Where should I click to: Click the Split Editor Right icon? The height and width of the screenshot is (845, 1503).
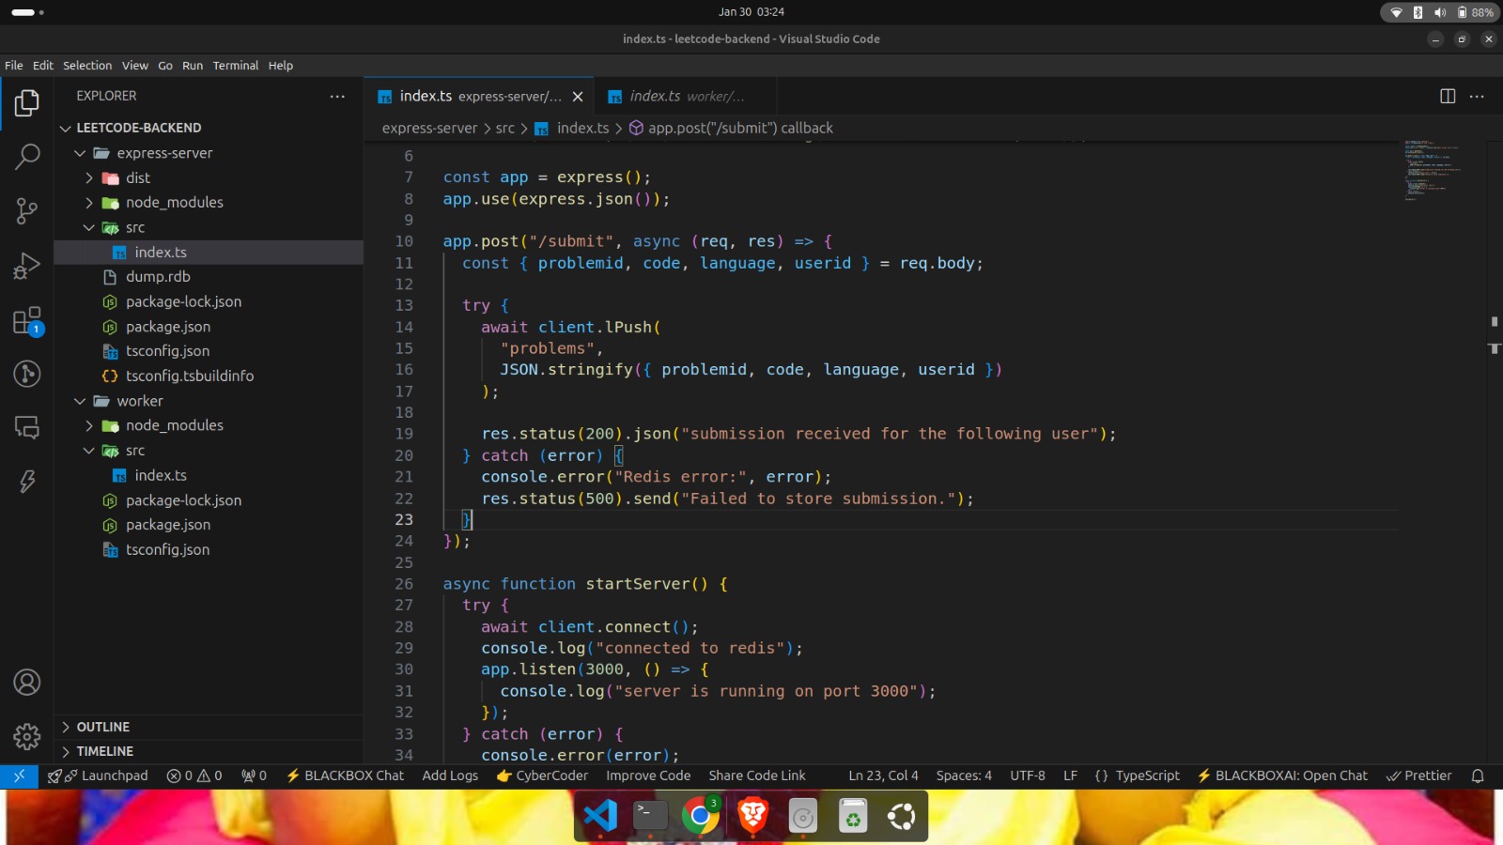pyautogui.click(x=1448, y=96)
